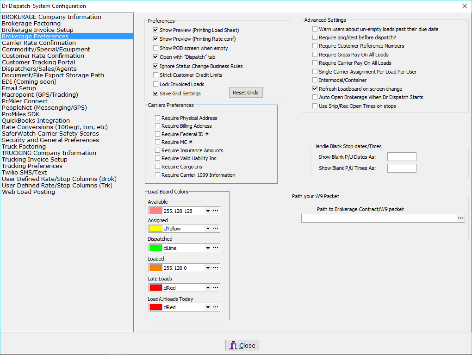The width and height of the screenshot is (472, 355).
Task: Open Web Load Posting settings
Action: pos(67,192)
